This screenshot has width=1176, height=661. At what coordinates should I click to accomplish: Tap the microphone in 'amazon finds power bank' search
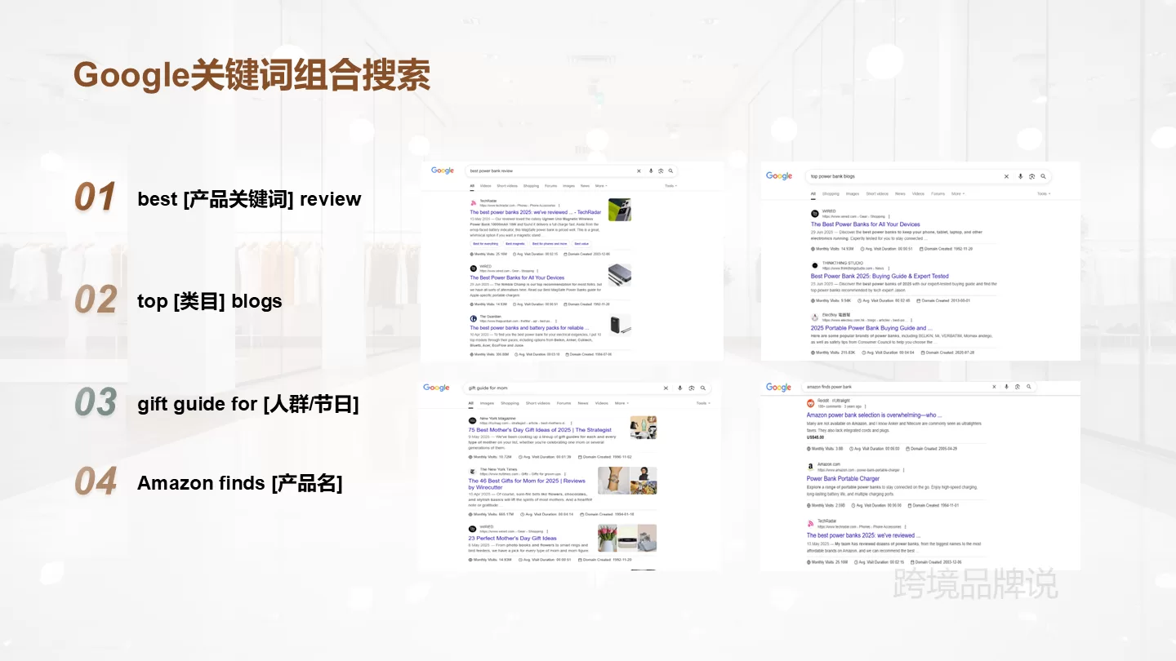coord(1006,387)
